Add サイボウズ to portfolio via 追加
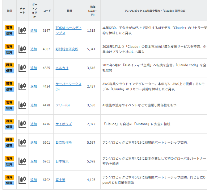 (34, 124)
